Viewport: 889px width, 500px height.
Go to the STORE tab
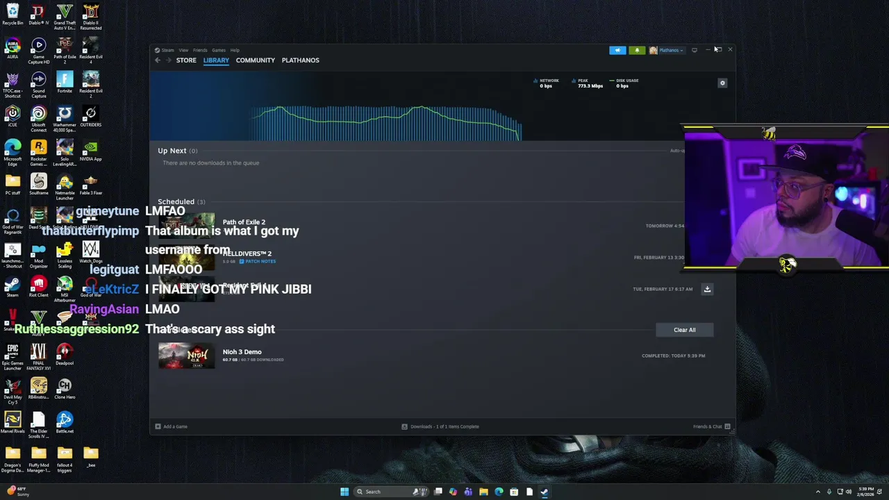click(186, 60)
